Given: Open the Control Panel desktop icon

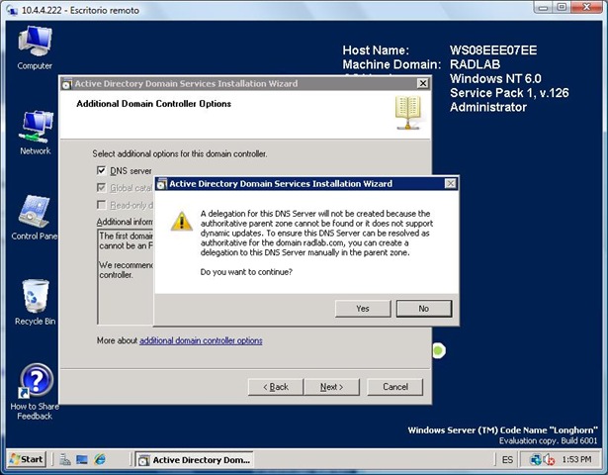Looking at the screenshot, I should [35, 214].
